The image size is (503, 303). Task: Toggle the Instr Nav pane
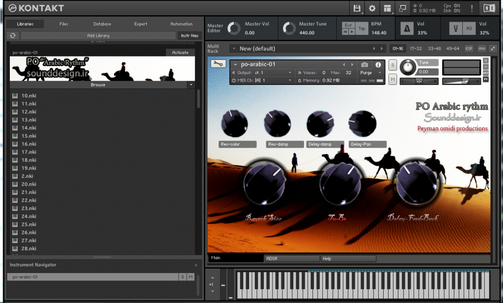point(190,35)
